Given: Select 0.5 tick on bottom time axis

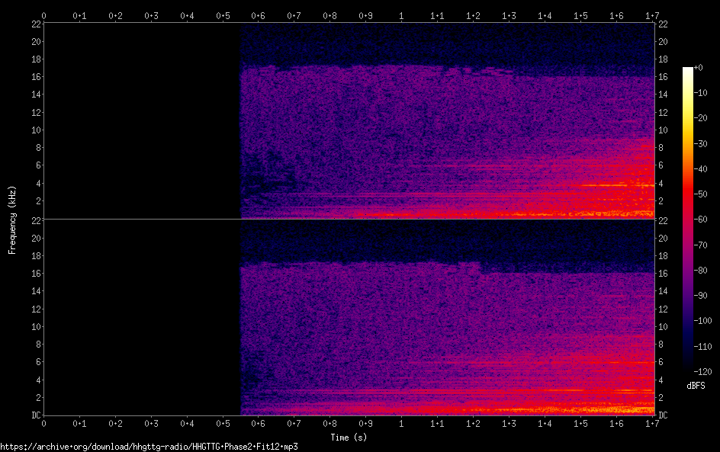Looking at the screenshot, I should [x=223, y=423].
